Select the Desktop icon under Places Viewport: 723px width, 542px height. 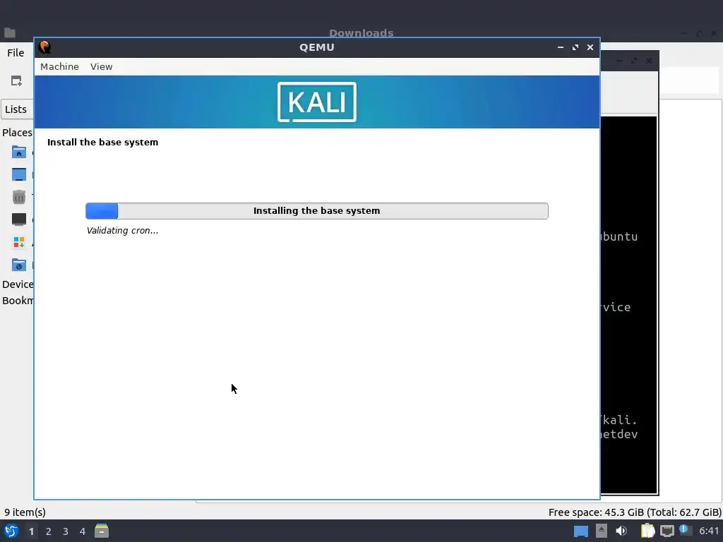[19, 175]
